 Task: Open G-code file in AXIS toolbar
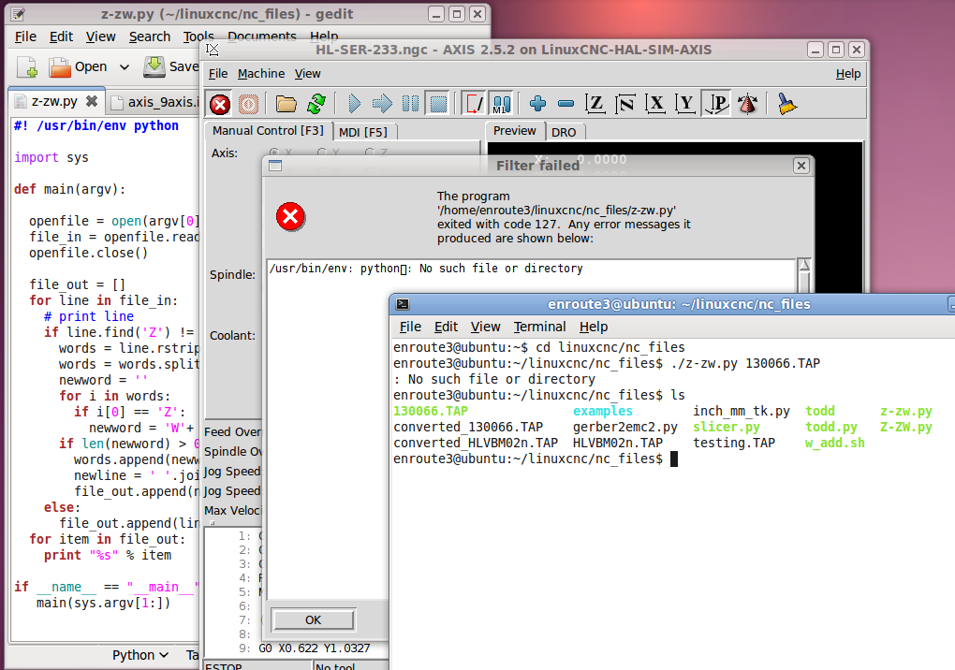pos(286,104)
